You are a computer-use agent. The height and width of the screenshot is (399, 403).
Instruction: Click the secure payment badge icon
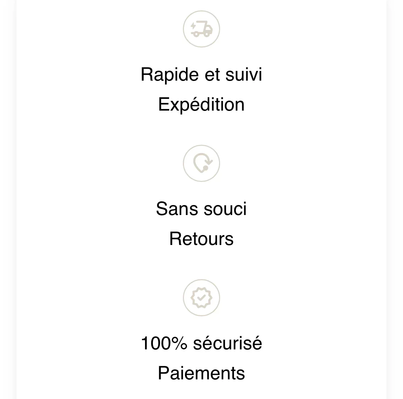(201, 298)
